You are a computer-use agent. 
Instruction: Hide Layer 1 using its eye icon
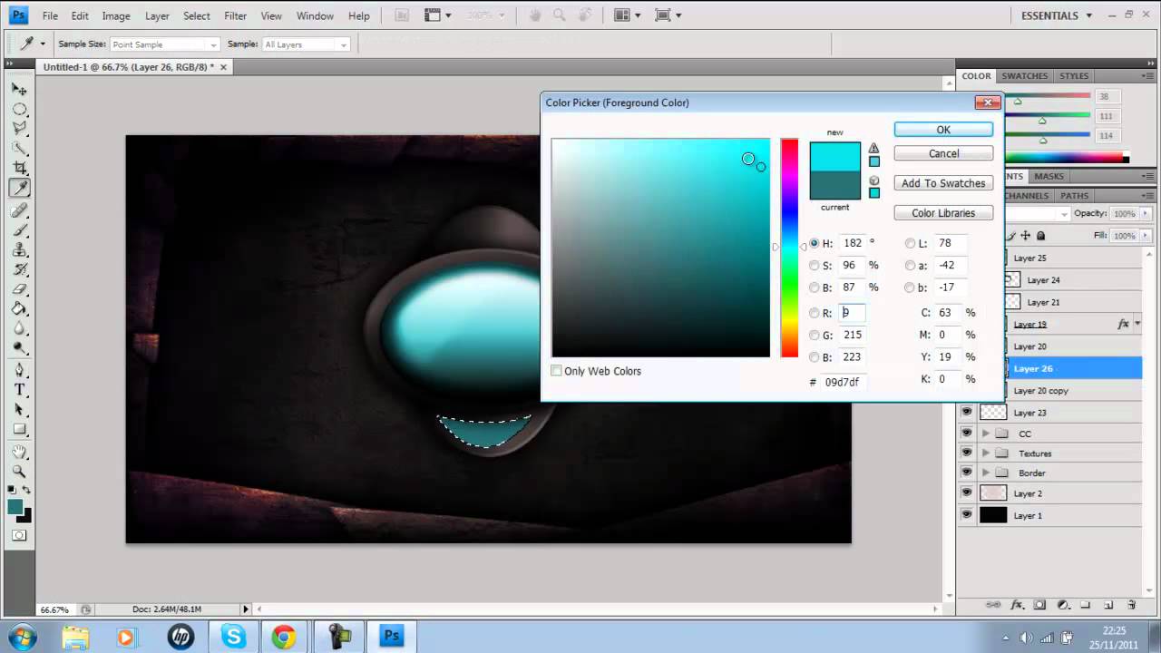click(967, 515)
